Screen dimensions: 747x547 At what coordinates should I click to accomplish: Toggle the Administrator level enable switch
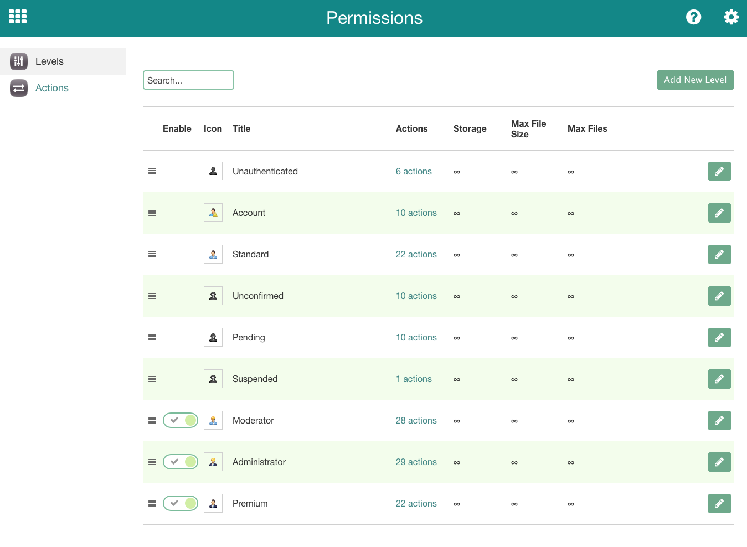(181, 462)
